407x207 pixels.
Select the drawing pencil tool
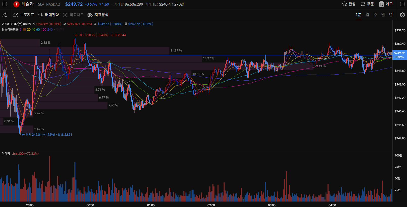[x=5, y=15]
